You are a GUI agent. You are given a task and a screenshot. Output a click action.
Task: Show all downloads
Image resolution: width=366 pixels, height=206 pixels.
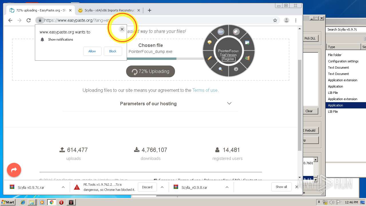(x=281, y=187)
